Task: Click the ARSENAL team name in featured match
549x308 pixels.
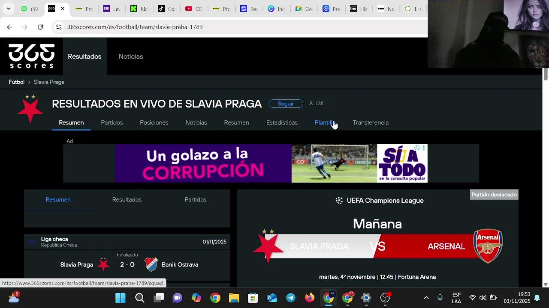Action: point(446,246)
